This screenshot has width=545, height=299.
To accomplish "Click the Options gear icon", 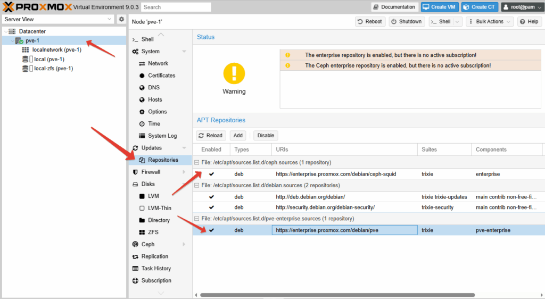I will click(x=142, y=112).
